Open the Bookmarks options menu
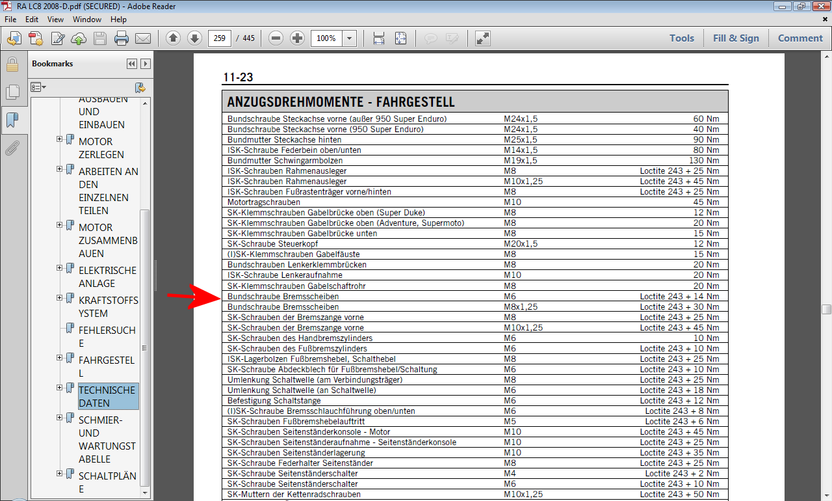Image resolution: width=832 pixels, height=501 pixels. point(38,87)
